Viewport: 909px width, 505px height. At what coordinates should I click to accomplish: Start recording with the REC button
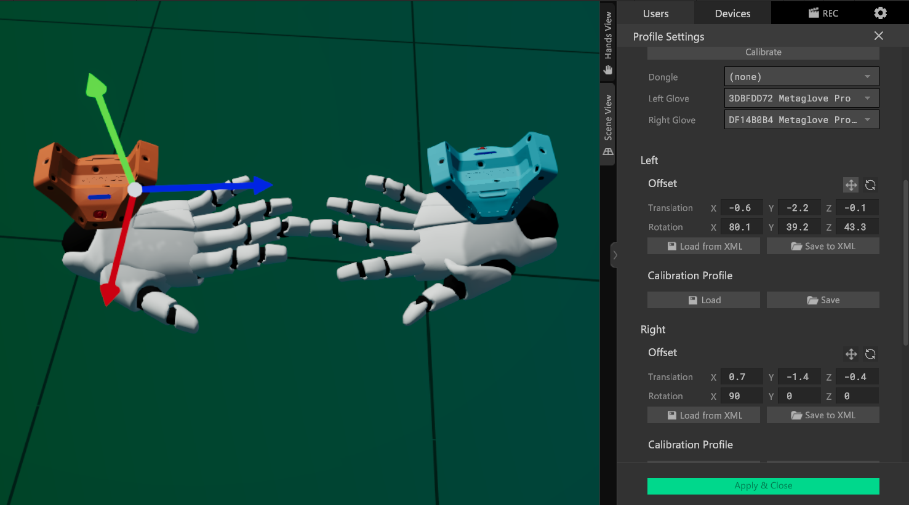pos(823,13)
